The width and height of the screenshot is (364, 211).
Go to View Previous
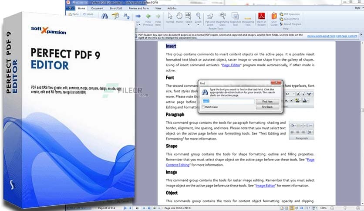point(148,19)
